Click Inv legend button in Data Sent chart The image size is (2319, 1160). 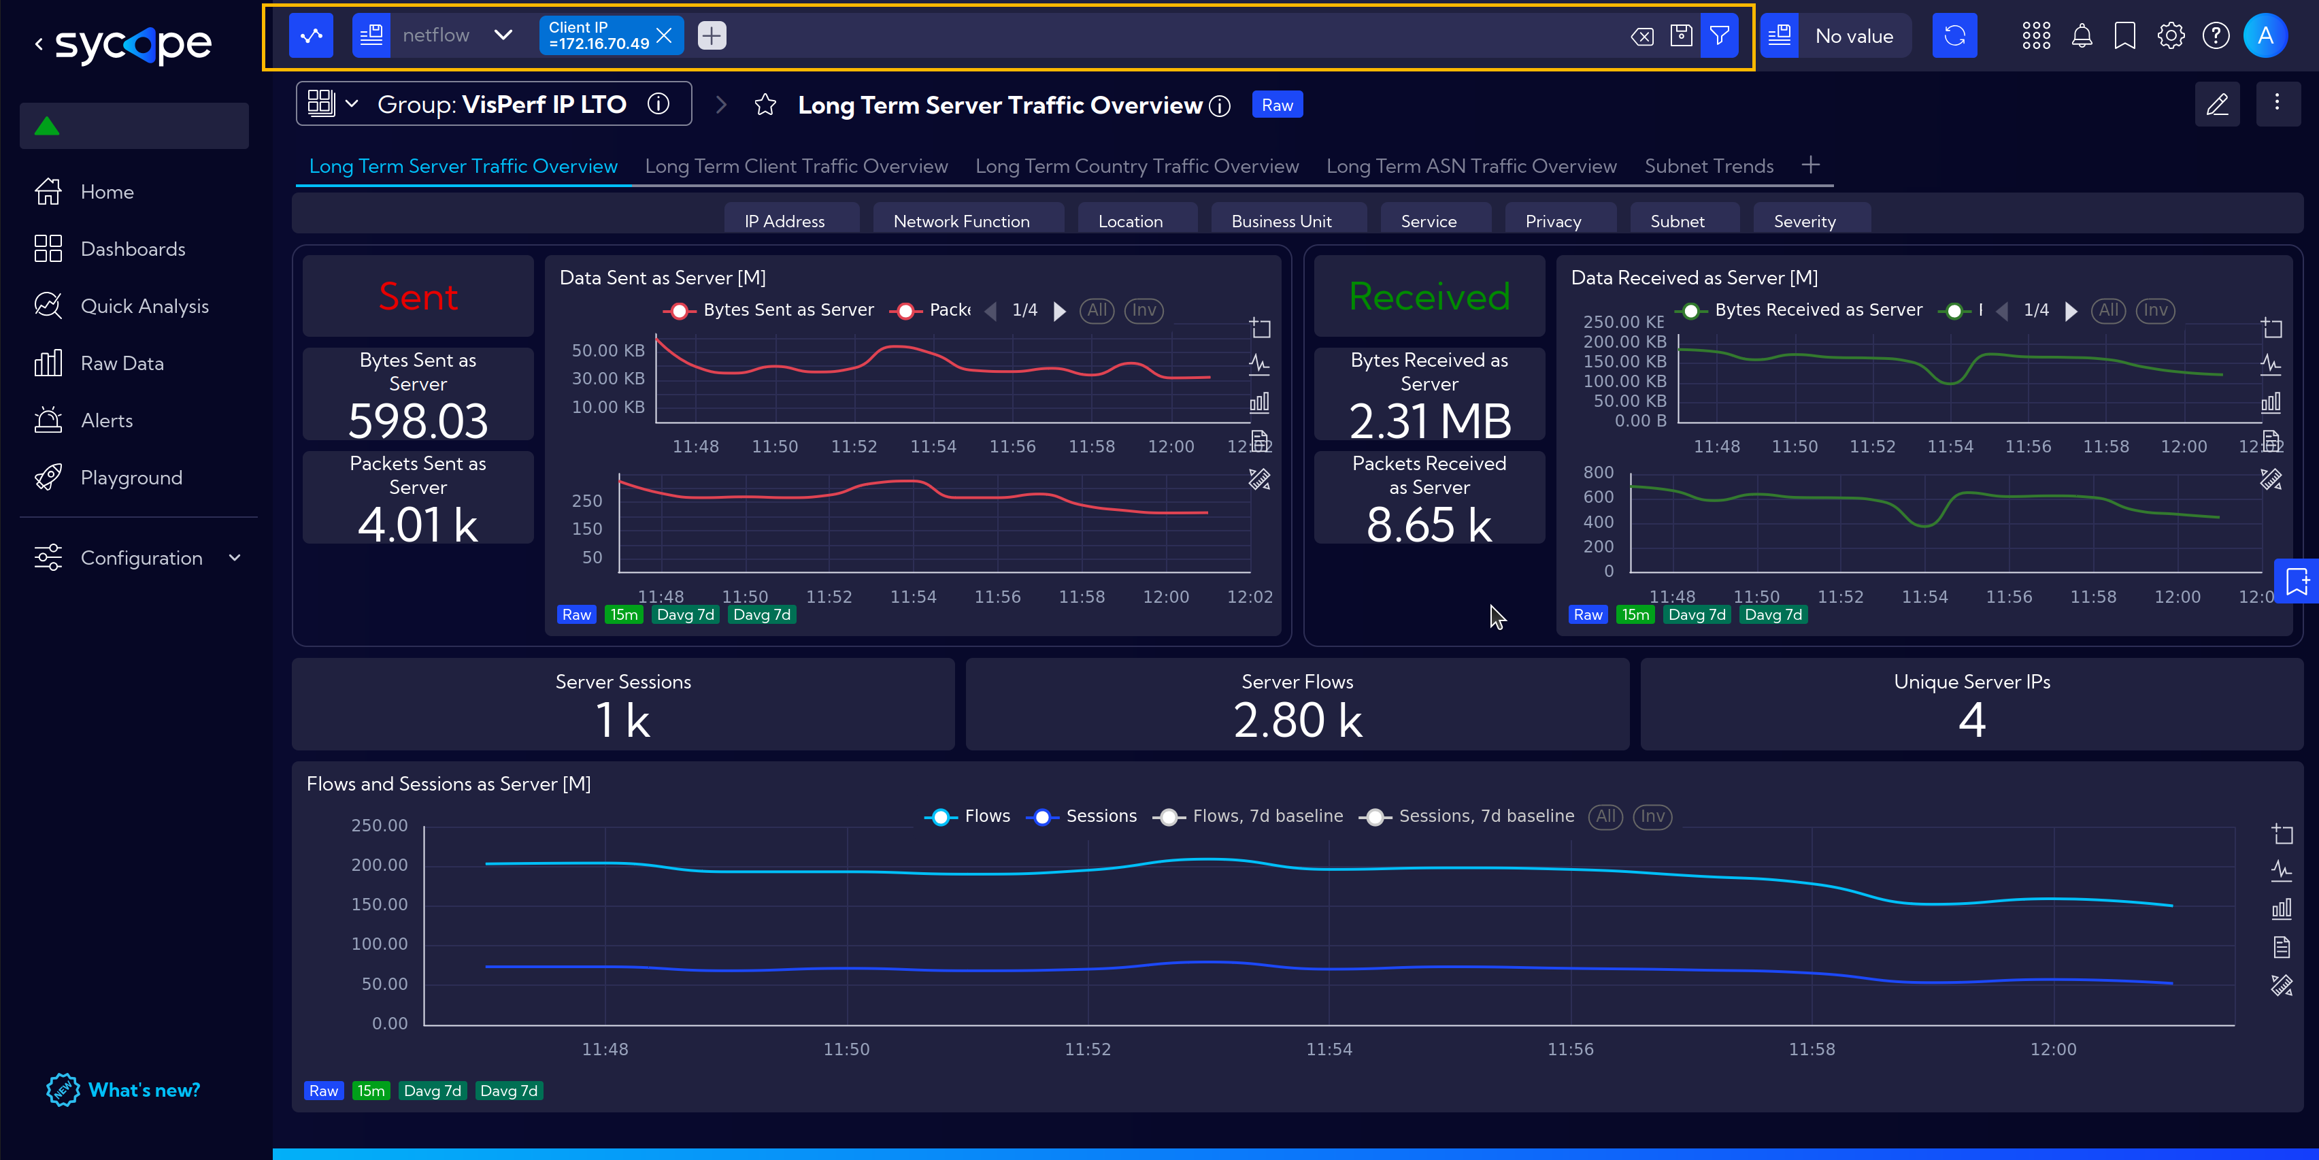(x=1144, y=310)
